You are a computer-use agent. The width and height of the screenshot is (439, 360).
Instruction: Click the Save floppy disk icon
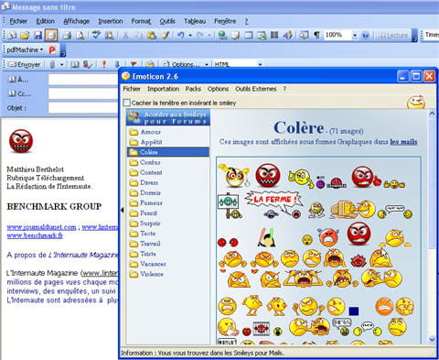(37, 35)
